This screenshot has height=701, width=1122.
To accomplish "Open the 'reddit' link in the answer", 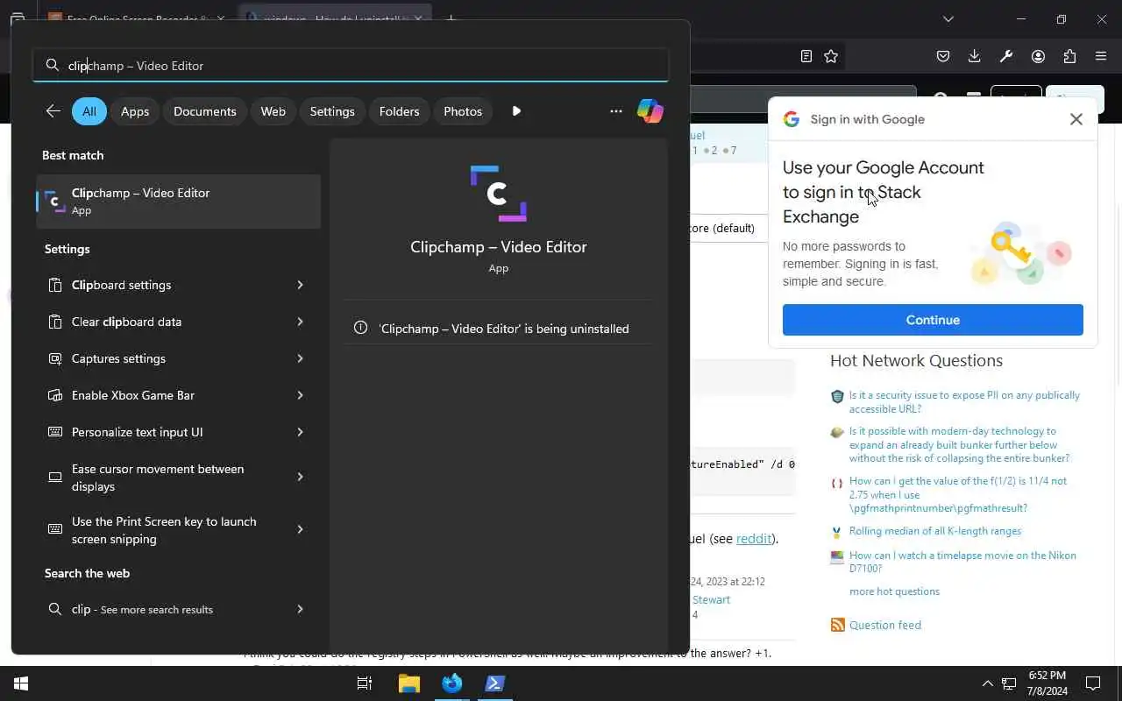I will click(x=754, y=539).
